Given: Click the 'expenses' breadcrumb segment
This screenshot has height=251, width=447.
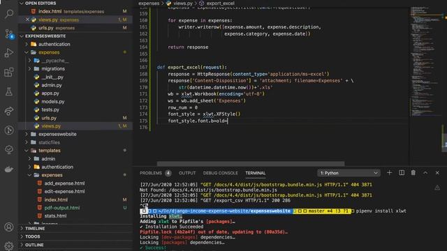Looking at the screenshot, I should 149,3.
